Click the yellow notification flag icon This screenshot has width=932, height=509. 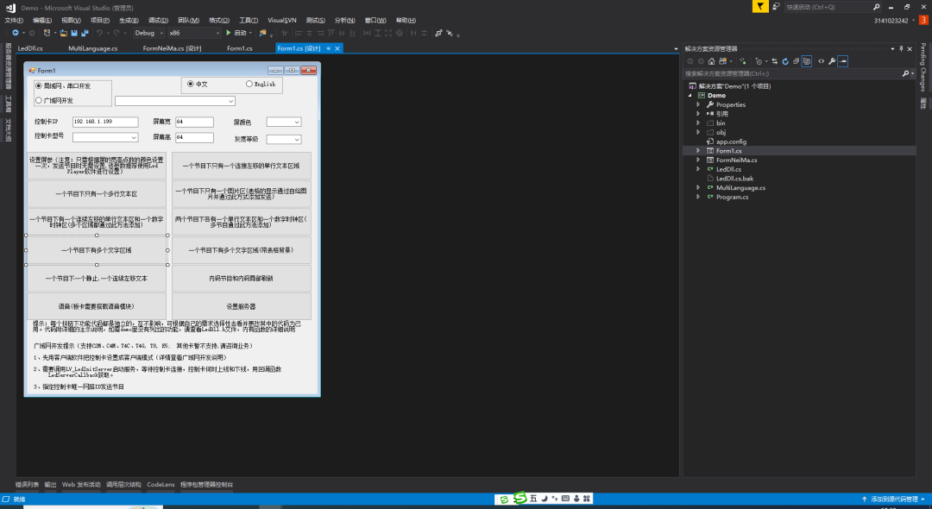[x=759, y=6]
